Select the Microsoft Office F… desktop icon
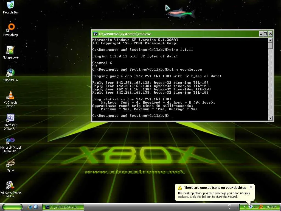 tap(10, 122)
